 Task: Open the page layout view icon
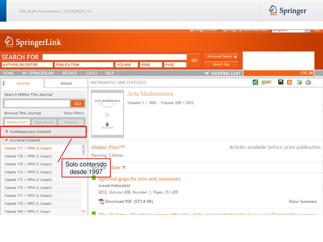coord(266,82)
